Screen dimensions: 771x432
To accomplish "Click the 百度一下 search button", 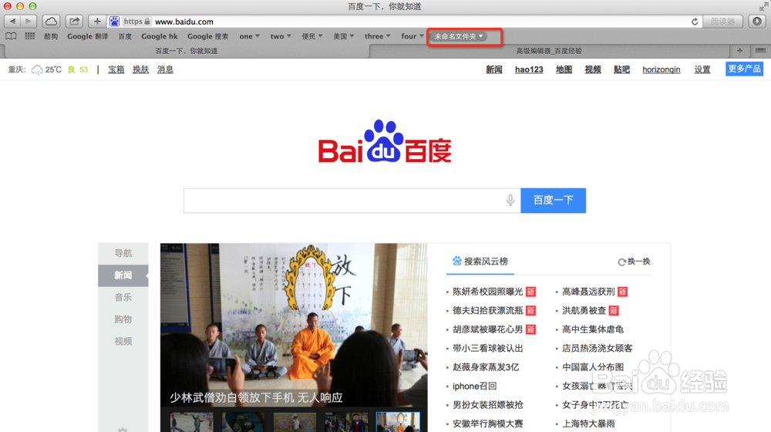I will pyautogui.click(x=553, y=201).
